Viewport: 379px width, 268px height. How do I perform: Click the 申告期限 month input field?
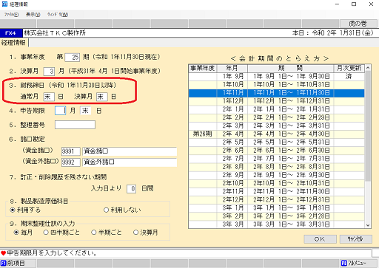pos(60,111)
